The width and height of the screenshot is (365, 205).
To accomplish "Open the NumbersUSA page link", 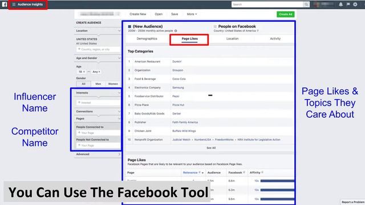I will click(202, 140).
